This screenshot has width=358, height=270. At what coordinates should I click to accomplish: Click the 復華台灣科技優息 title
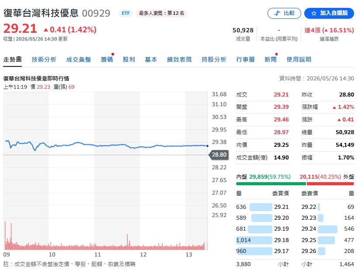click(x=41, y=13)
